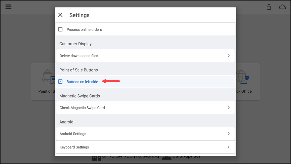291x164 pixels.
Task: Click the lock icon in the top bar
Action: [x=269, y=7]
